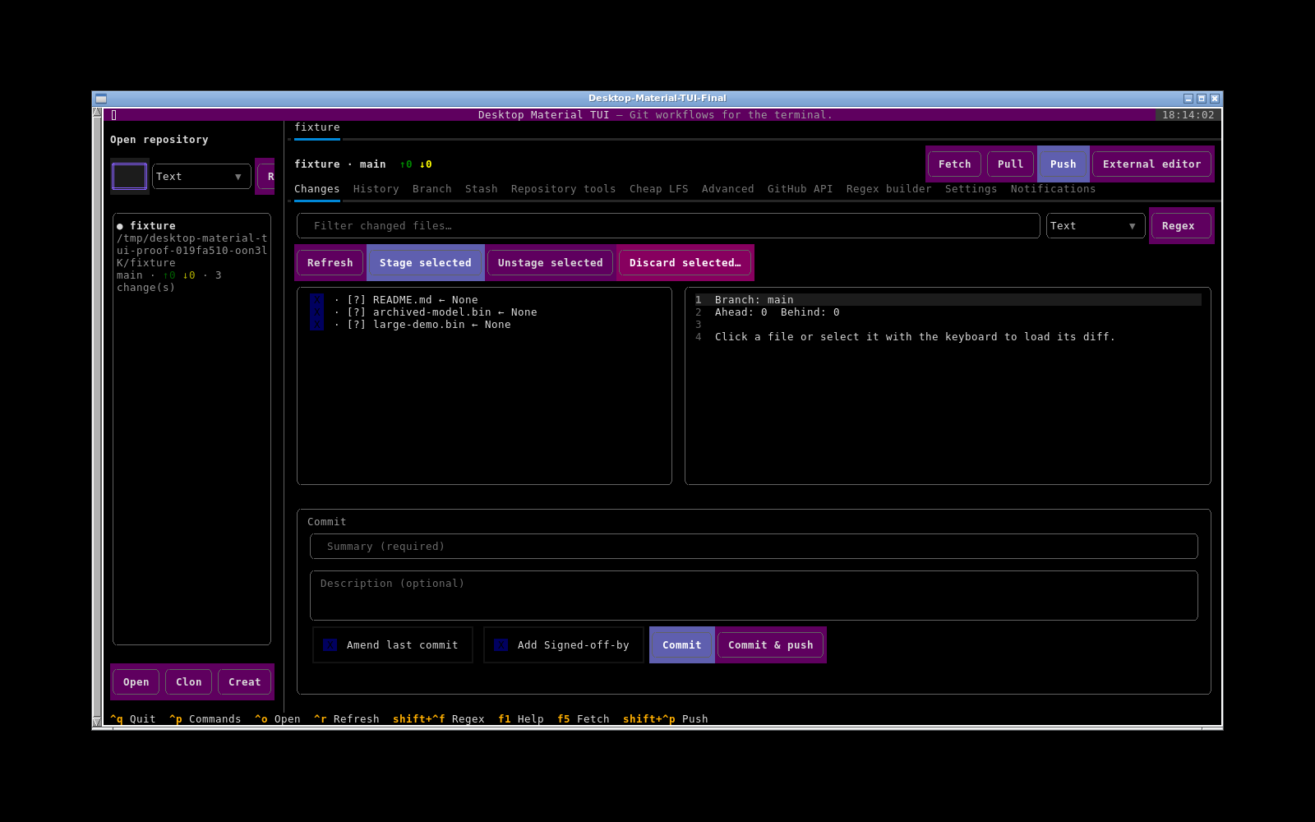Open the Text dropdown beside file filter
This screenshot has height=822, width=1315.
pos(1096,226)
